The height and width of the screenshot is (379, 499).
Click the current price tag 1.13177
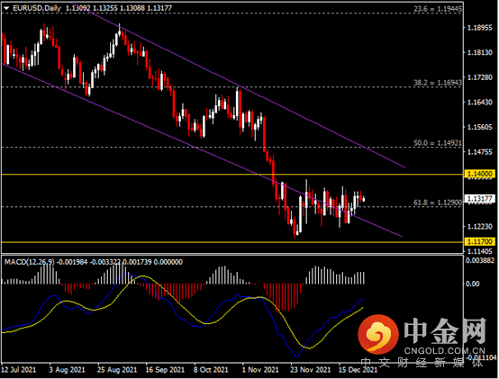click(480, 199)
